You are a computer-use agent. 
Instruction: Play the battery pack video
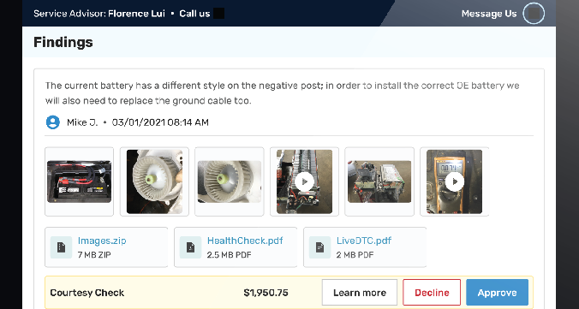pos(304,181)
